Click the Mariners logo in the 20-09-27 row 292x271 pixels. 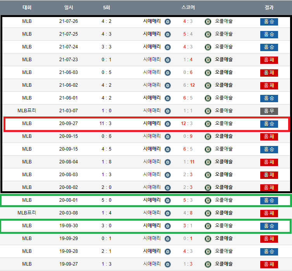click(x=168, y=124)
